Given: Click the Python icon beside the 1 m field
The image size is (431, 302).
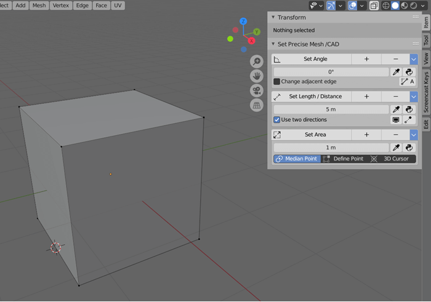Looking at the screenshot, I should tap(409, 148).
